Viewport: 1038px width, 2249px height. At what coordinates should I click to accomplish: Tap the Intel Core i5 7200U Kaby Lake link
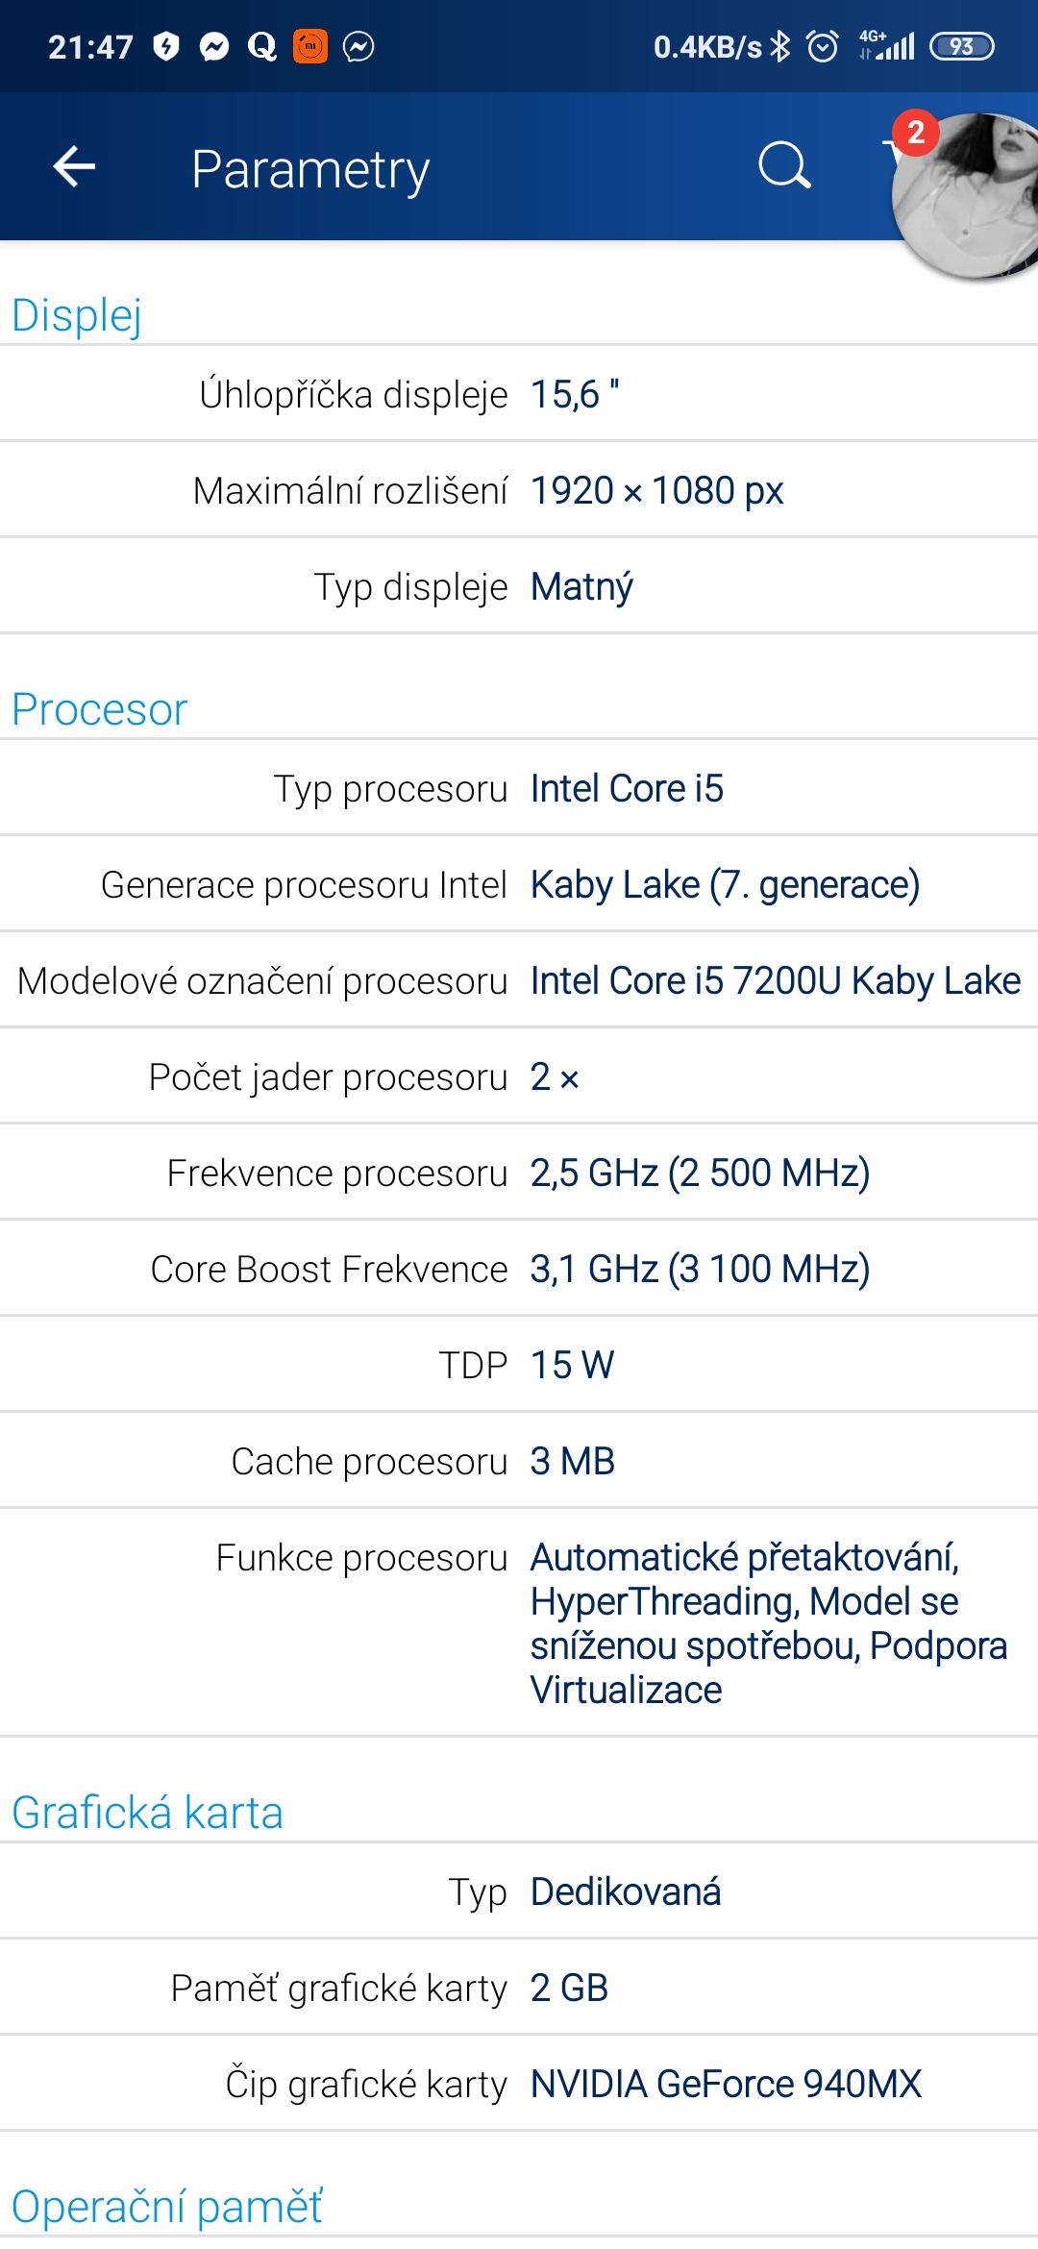[x=775, y=980]
